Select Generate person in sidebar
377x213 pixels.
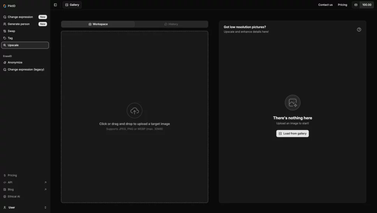pos(18,24)
